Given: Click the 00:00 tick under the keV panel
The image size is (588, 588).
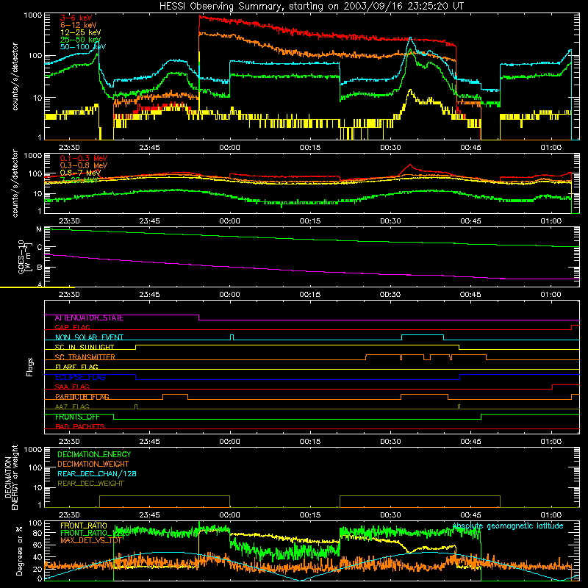Looking at the screenshot, I should coord(229,148).
